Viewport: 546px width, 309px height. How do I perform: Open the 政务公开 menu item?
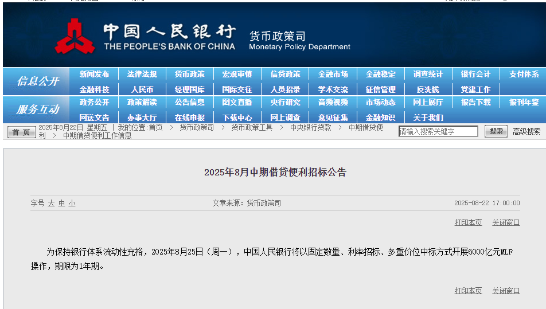94,102
